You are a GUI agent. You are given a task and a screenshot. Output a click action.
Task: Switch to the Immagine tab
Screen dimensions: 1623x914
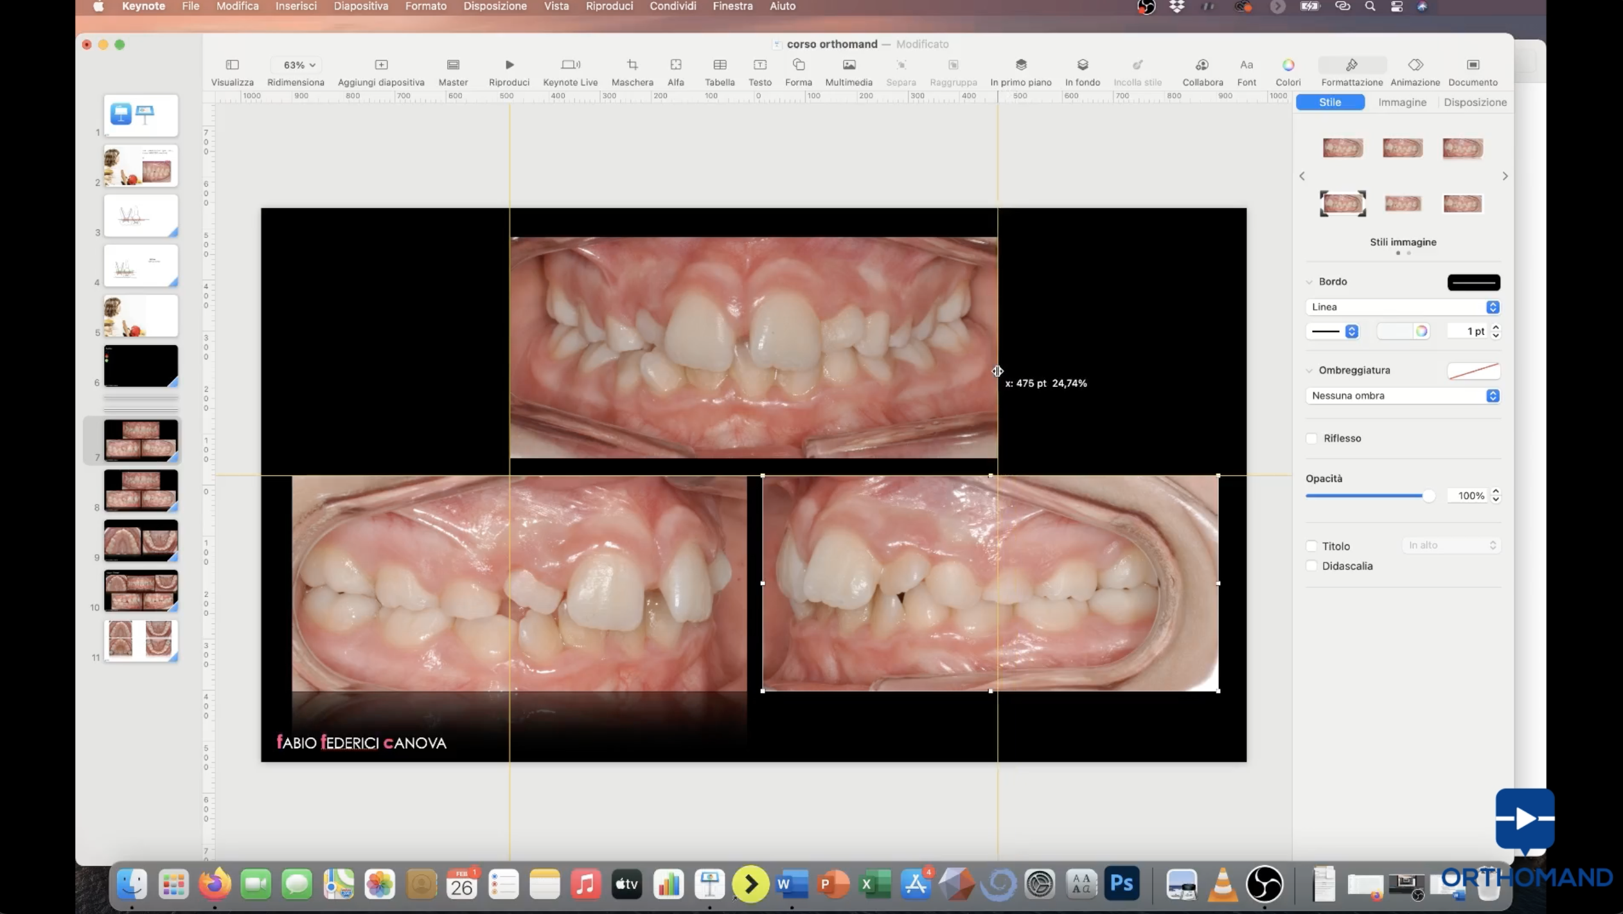1402,102
